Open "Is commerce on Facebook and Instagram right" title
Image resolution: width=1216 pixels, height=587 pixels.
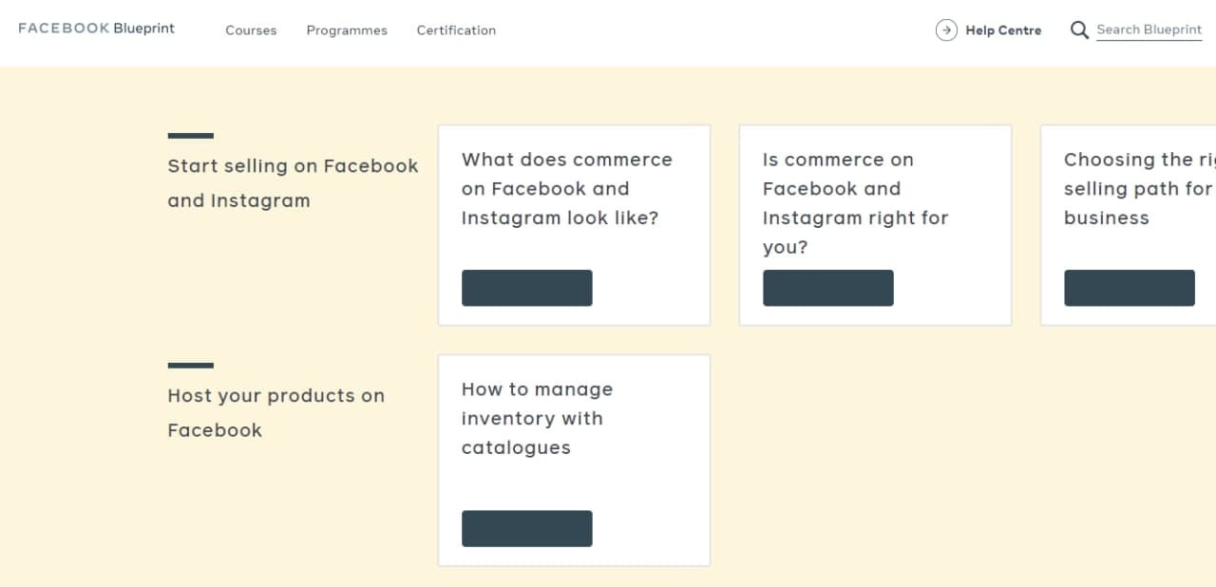click(855, 203)
